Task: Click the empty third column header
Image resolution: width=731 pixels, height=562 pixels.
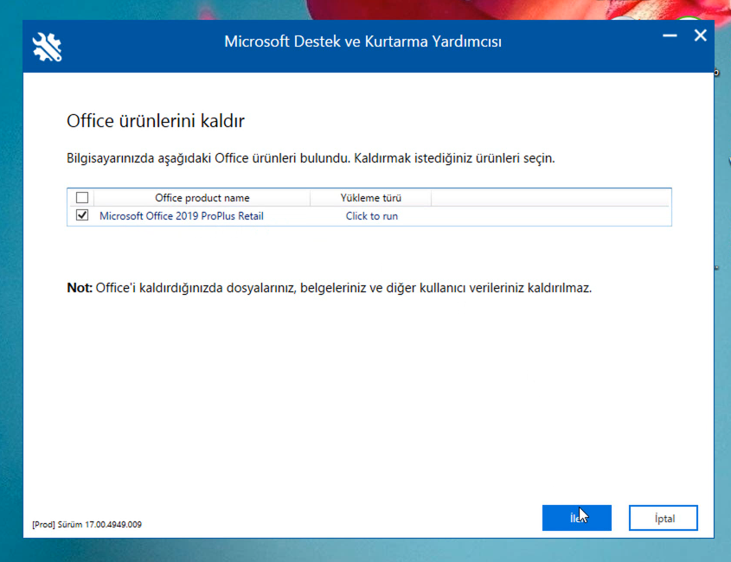Action: (550, 198)
